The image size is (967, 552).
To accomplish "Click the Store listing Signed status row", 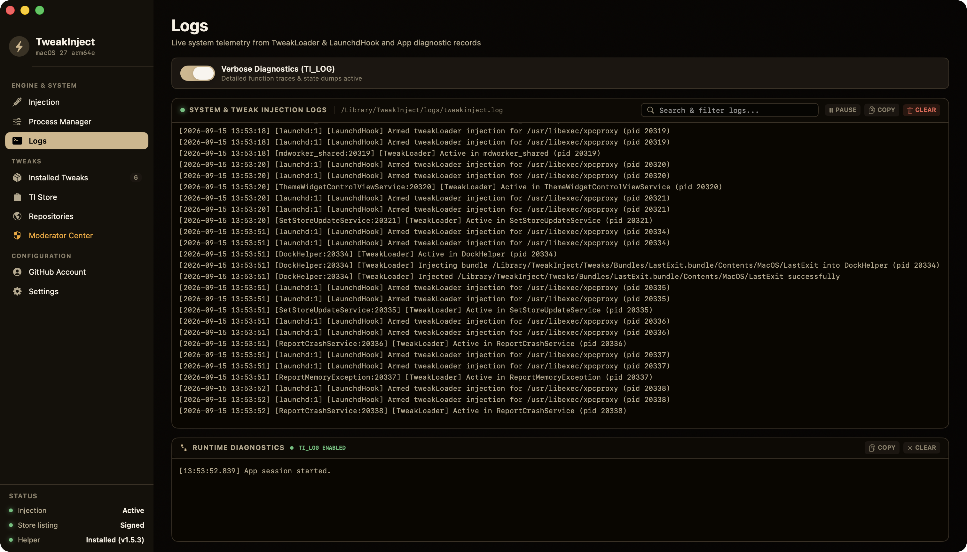I will click(76, 525).
